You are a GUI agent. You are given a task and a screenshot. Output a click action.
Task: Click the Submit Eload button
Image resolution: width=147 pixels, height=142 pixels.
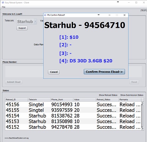click(x=14, y=82)
